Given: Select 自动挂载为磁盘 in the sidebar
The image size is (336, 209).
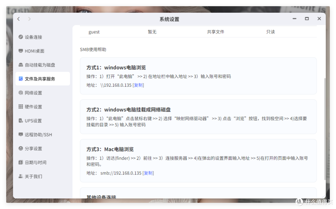Looking at the screenshot, I should point(43,65).
